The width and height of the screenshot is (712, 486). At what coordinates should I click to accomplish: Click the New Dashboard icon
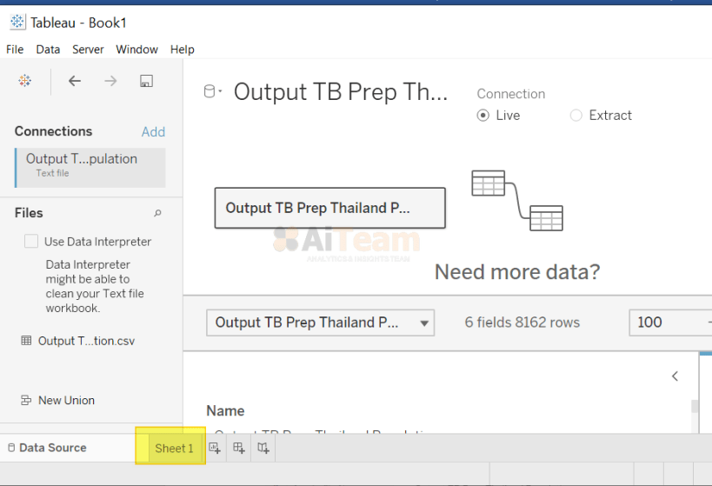[239, 448]
